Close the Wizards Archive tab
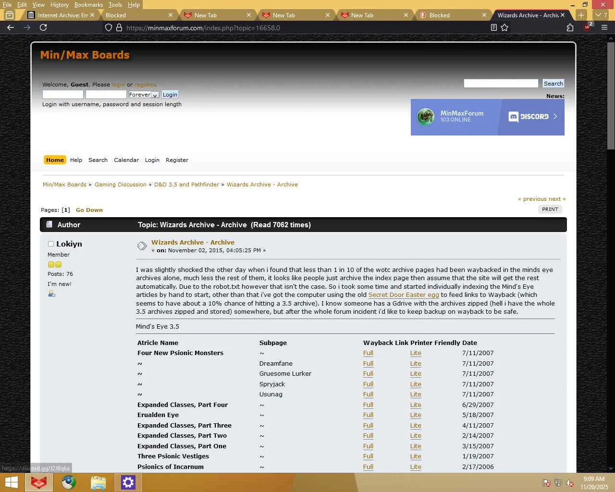This screenshot has width=615, height=492. coord(563,15)
